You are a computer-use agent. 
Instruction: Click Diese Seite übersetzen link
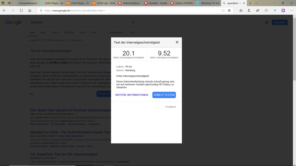click(x=71, y=136)
